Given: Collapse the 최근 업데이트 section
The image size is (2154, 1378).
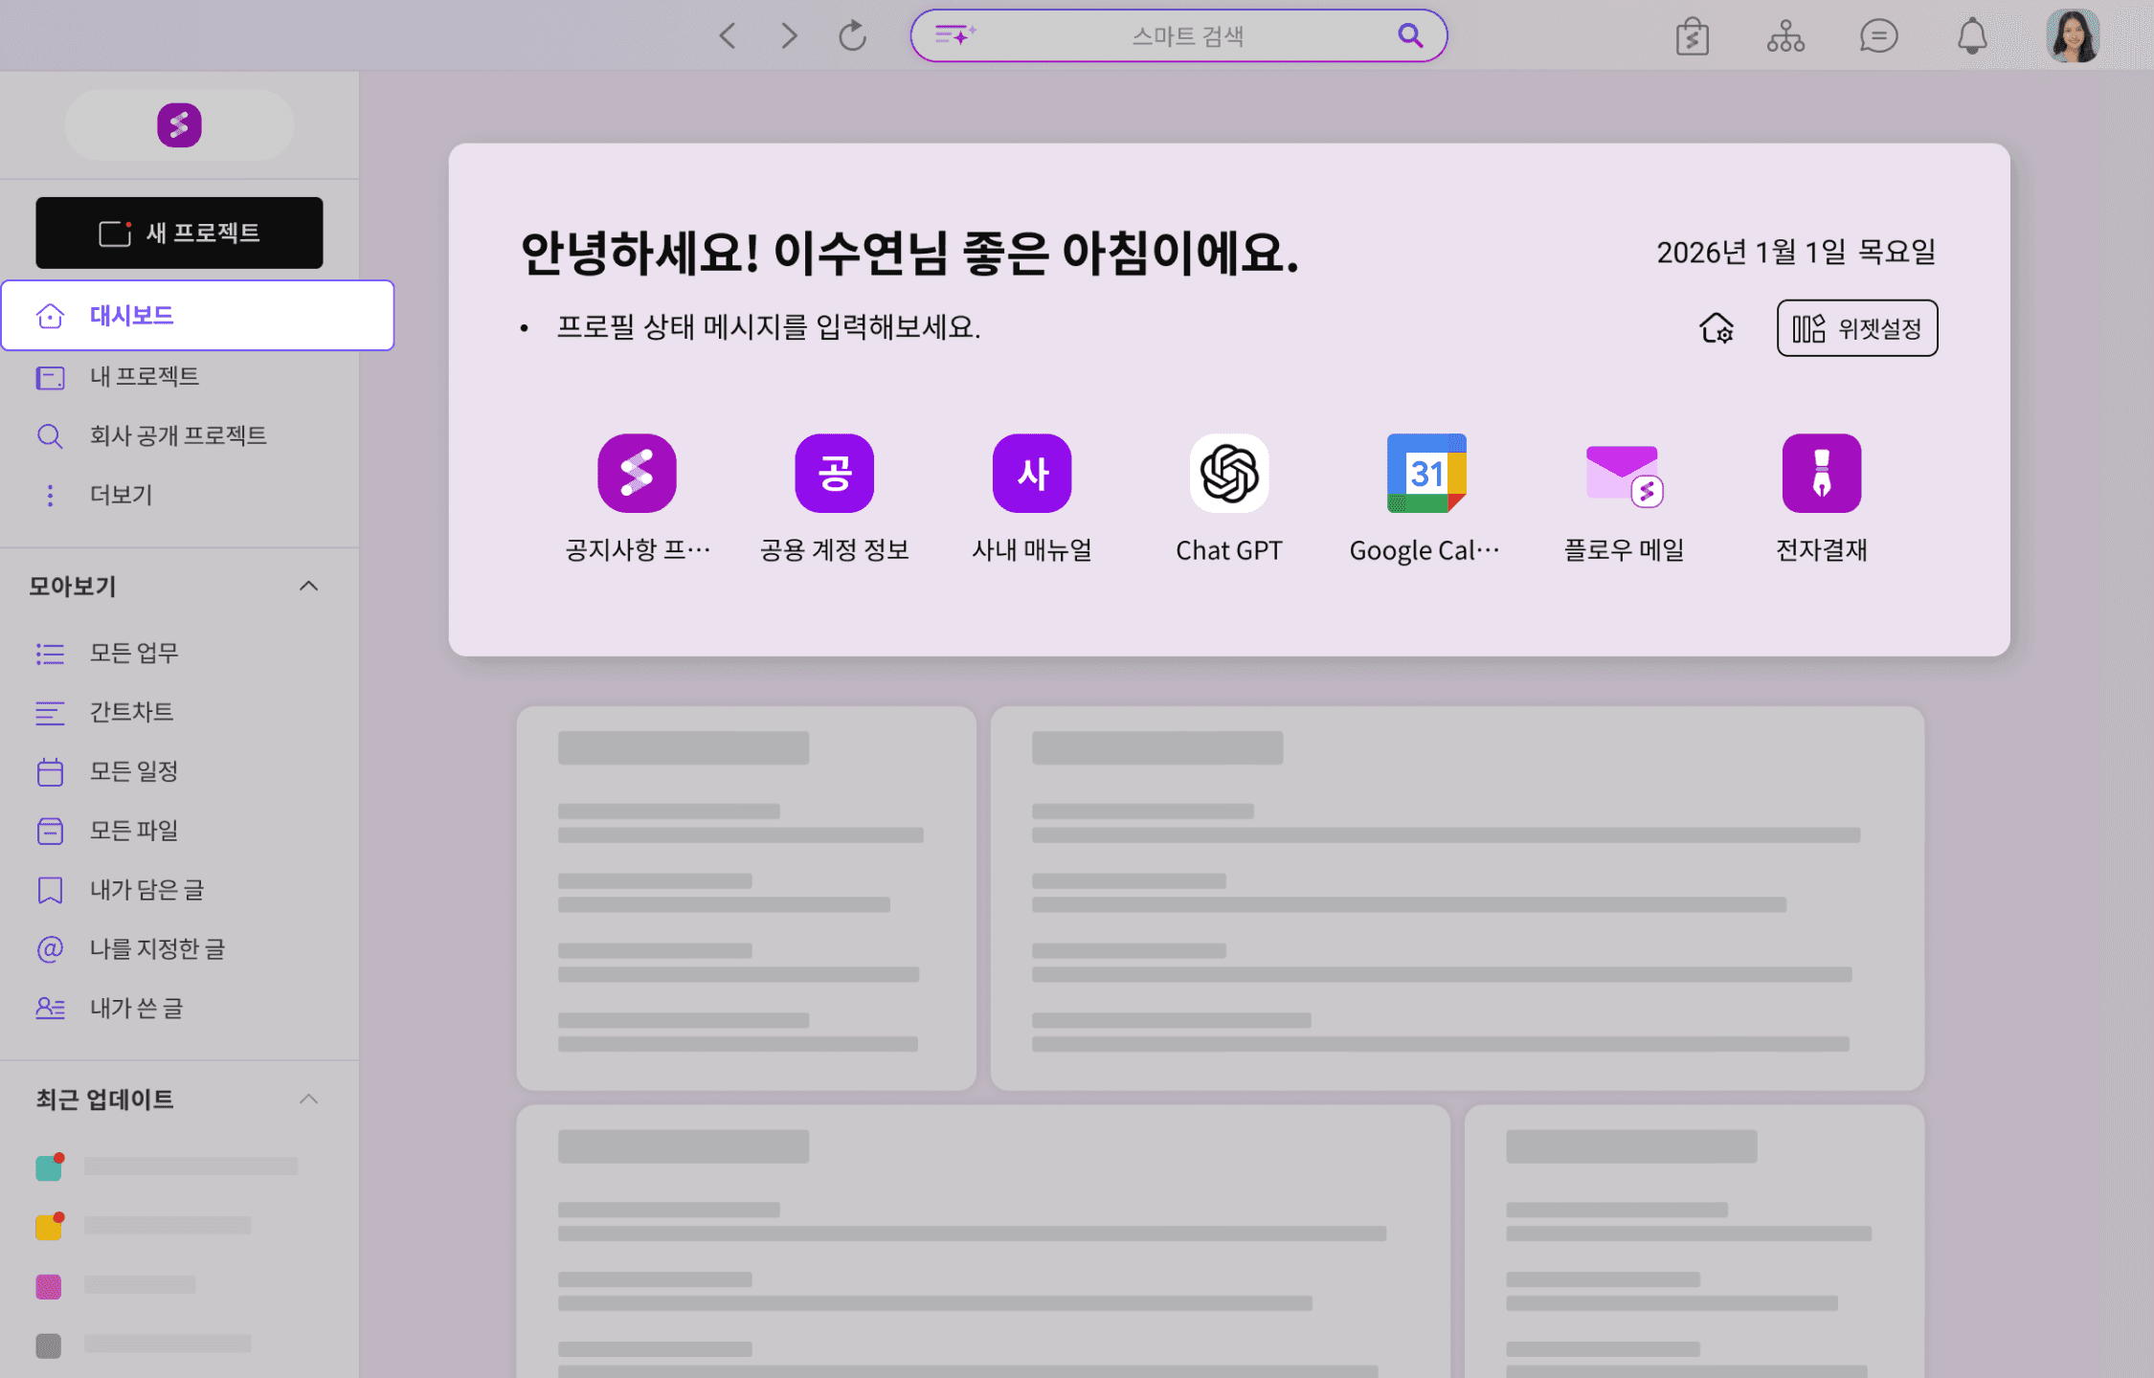Looking at the screenshot, I should [308, 1099].
